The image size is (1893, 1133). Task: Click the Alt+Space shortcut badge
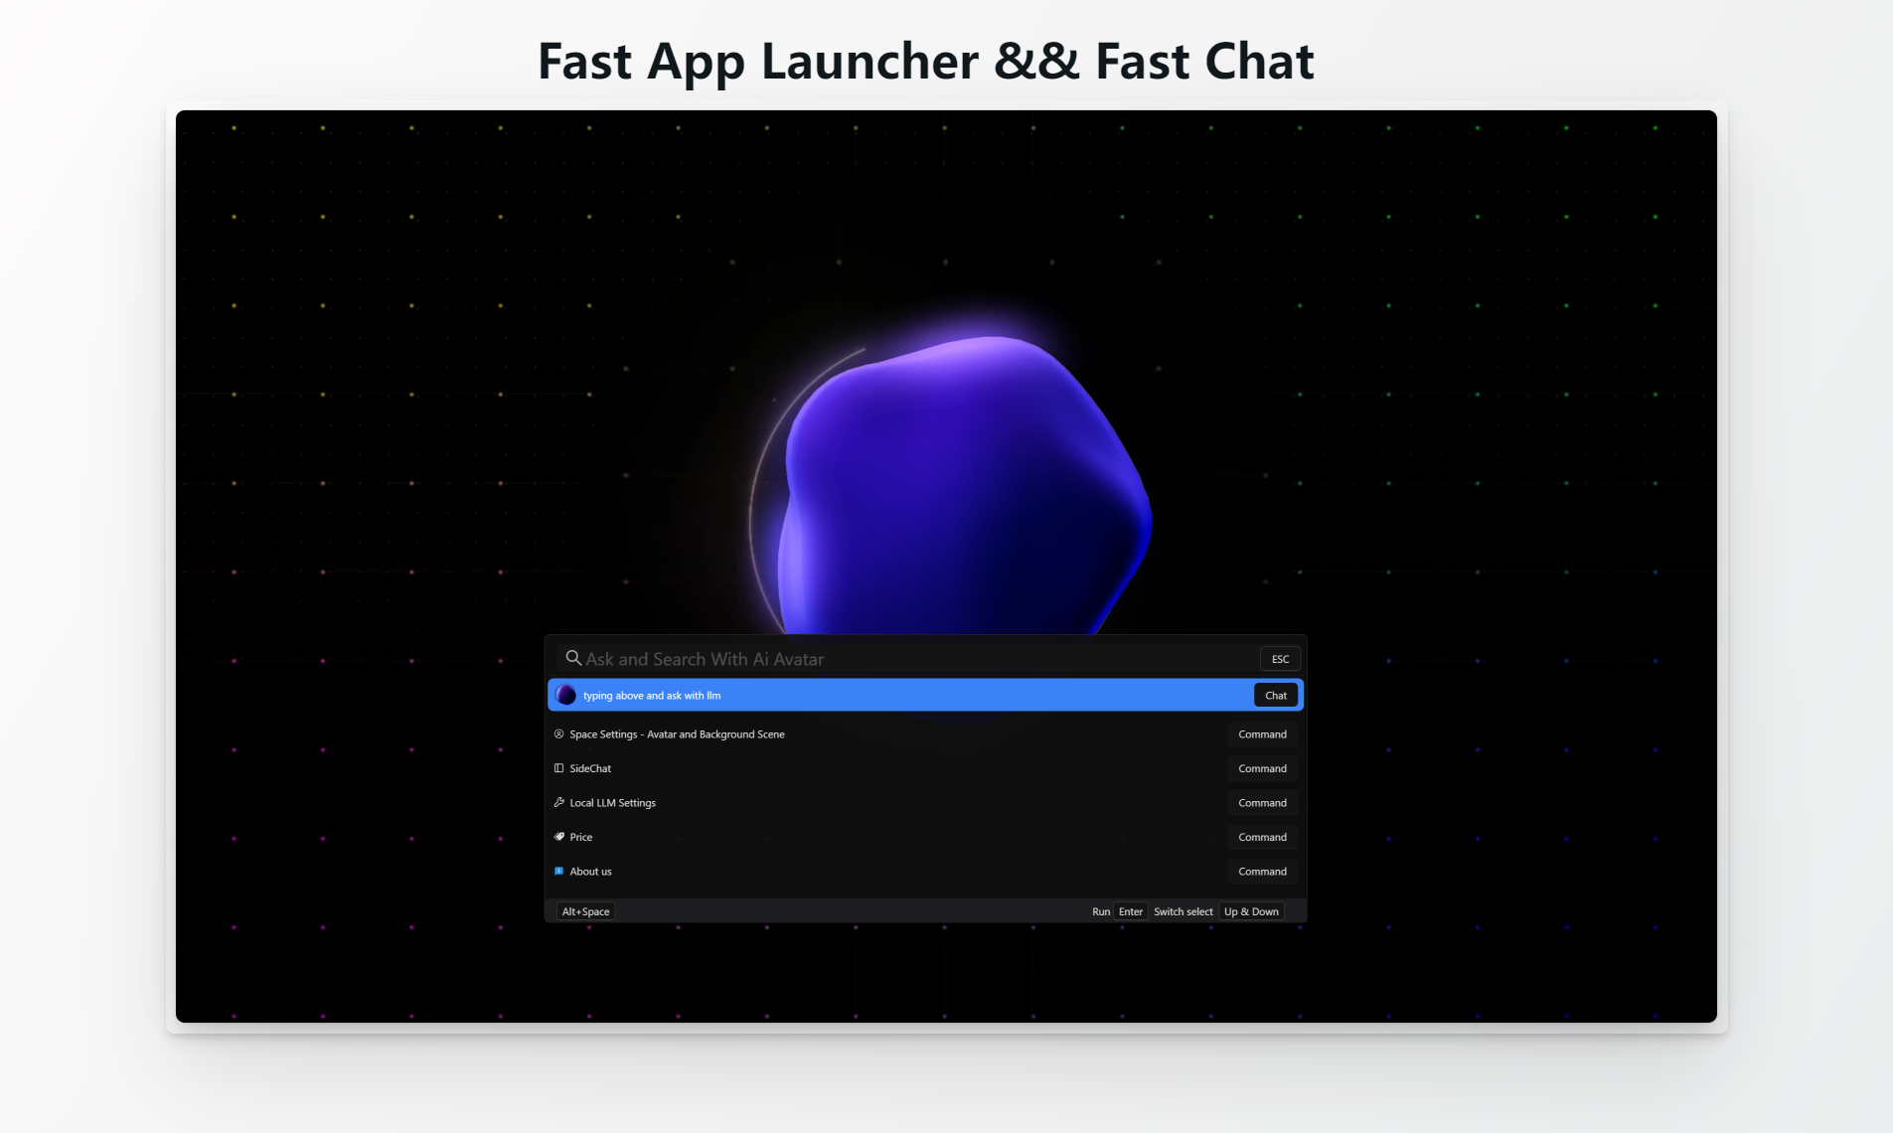click(x=584, y=910)
